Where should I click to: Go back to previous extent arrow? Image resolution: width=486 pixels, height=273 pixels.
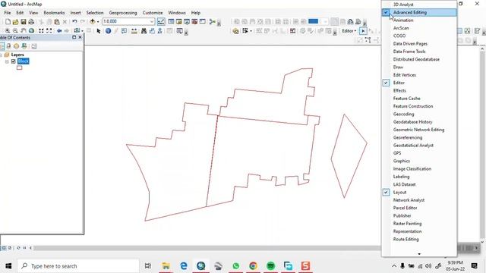point(59,31)
